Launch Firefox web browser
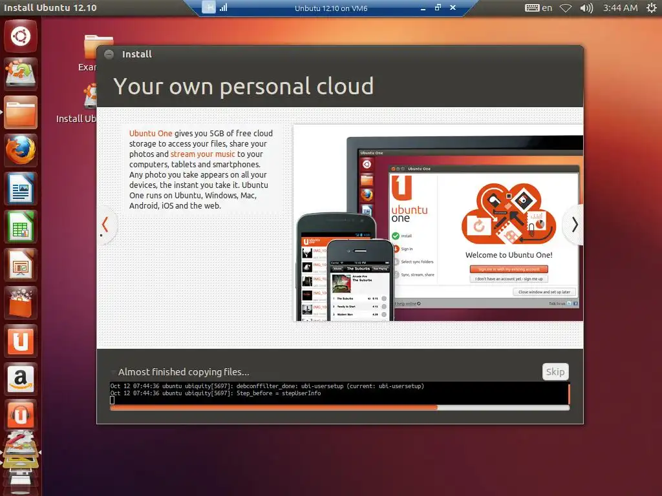This screenshot has width=662, height=496. click(x=21, y=150)
